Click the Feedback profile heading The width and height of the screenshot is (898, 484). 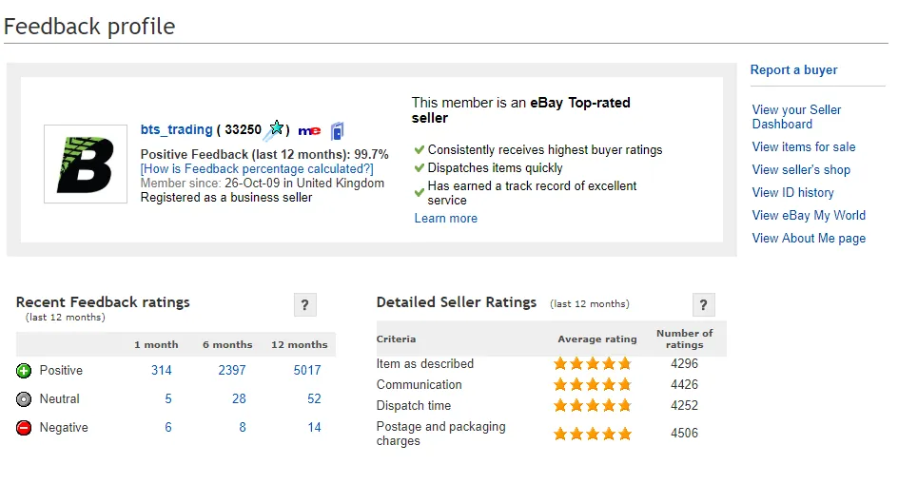pyautogui.click(x=89, y=27)
